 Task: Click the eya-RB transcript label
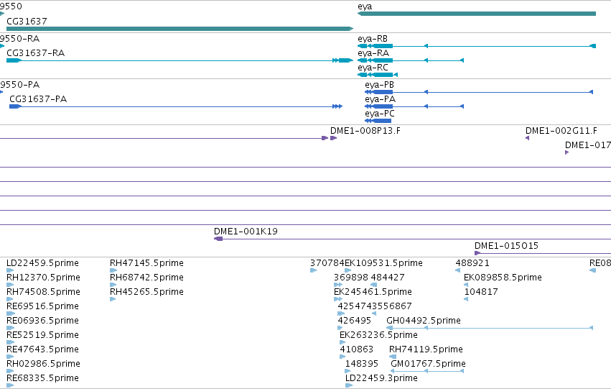pos(373,39)
